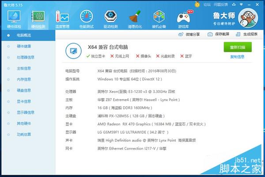
Task: Open the main menu dropdown arrow in title bar
Action: click(x=241, y=4)
